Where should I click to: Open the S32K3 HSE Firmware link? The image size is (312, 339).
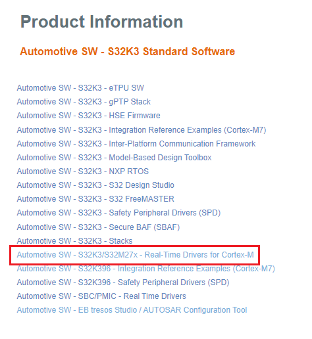point(88,116)
